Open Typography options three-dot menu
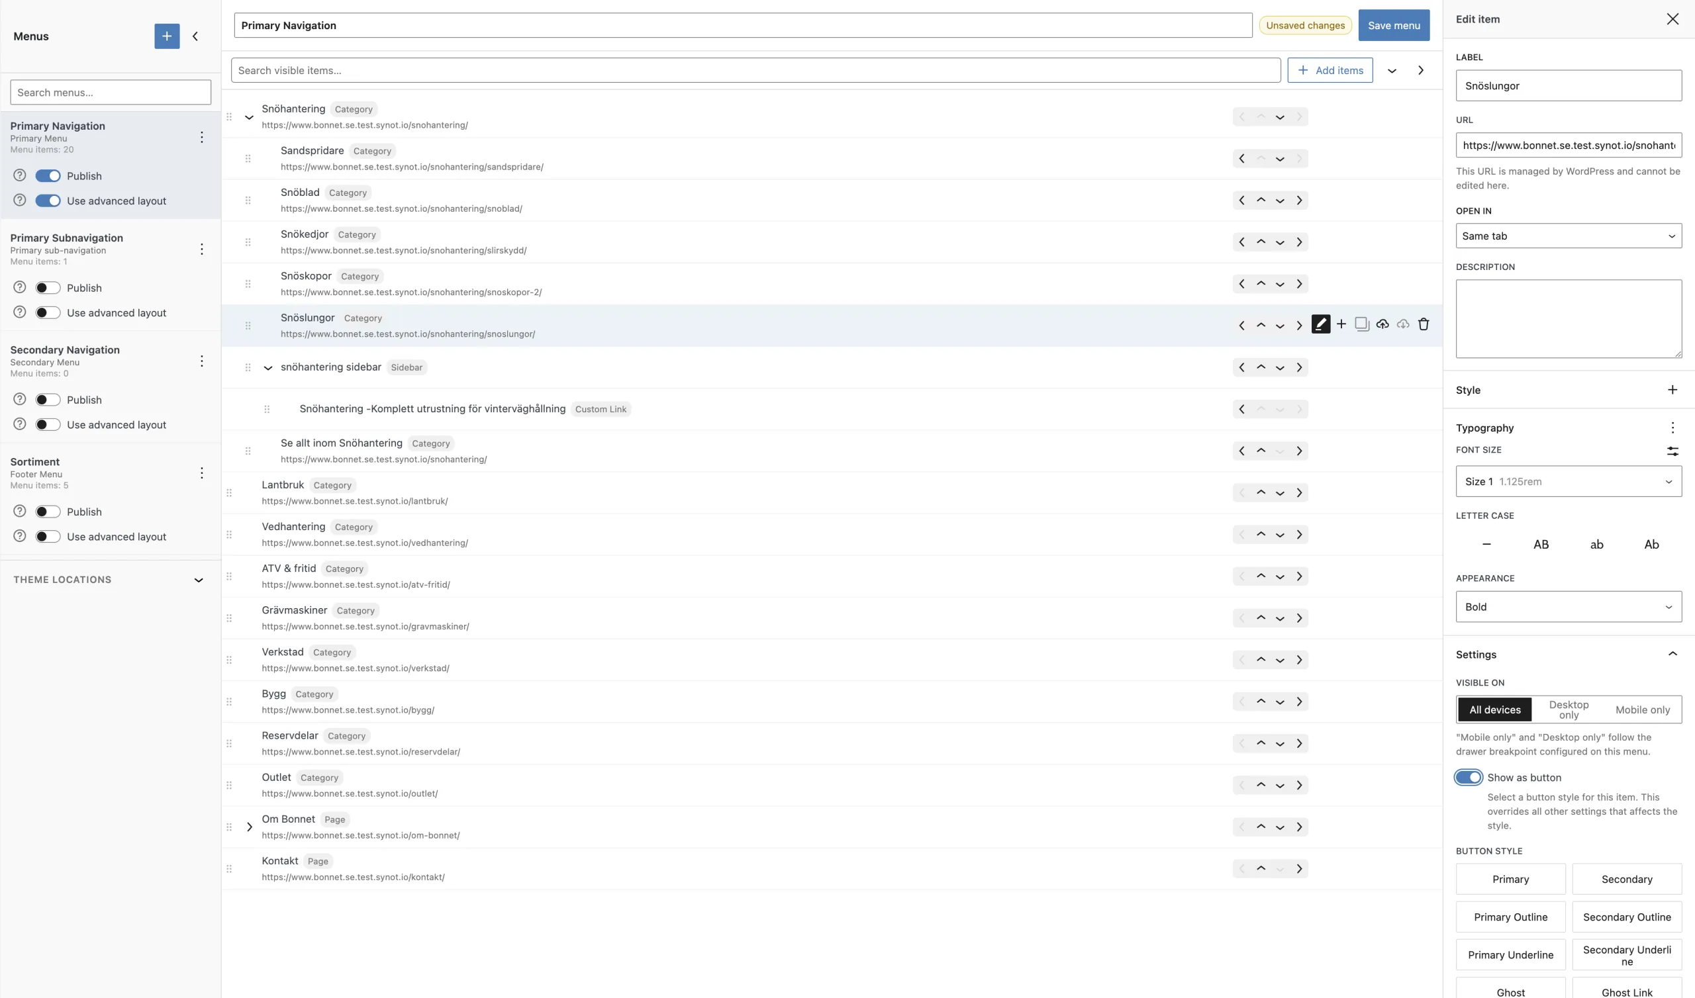 1672,428
